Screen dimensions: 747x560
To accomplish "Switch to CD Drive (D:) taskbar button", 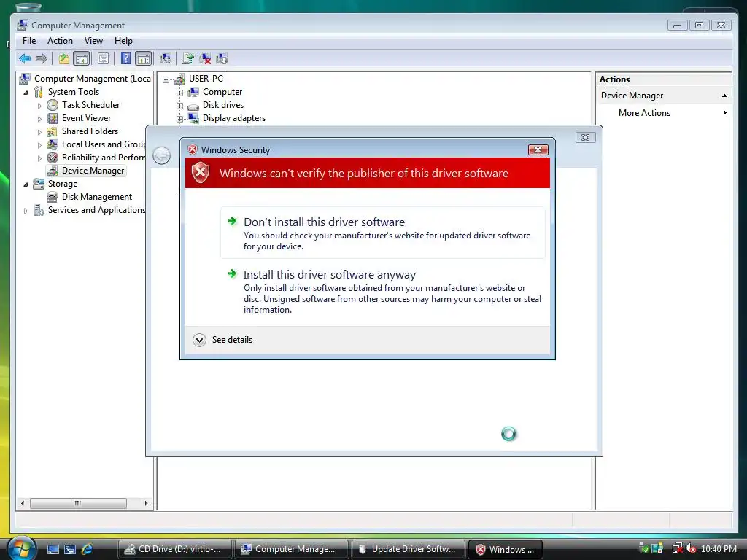I will pyautogui.click(x=174, y=549).
